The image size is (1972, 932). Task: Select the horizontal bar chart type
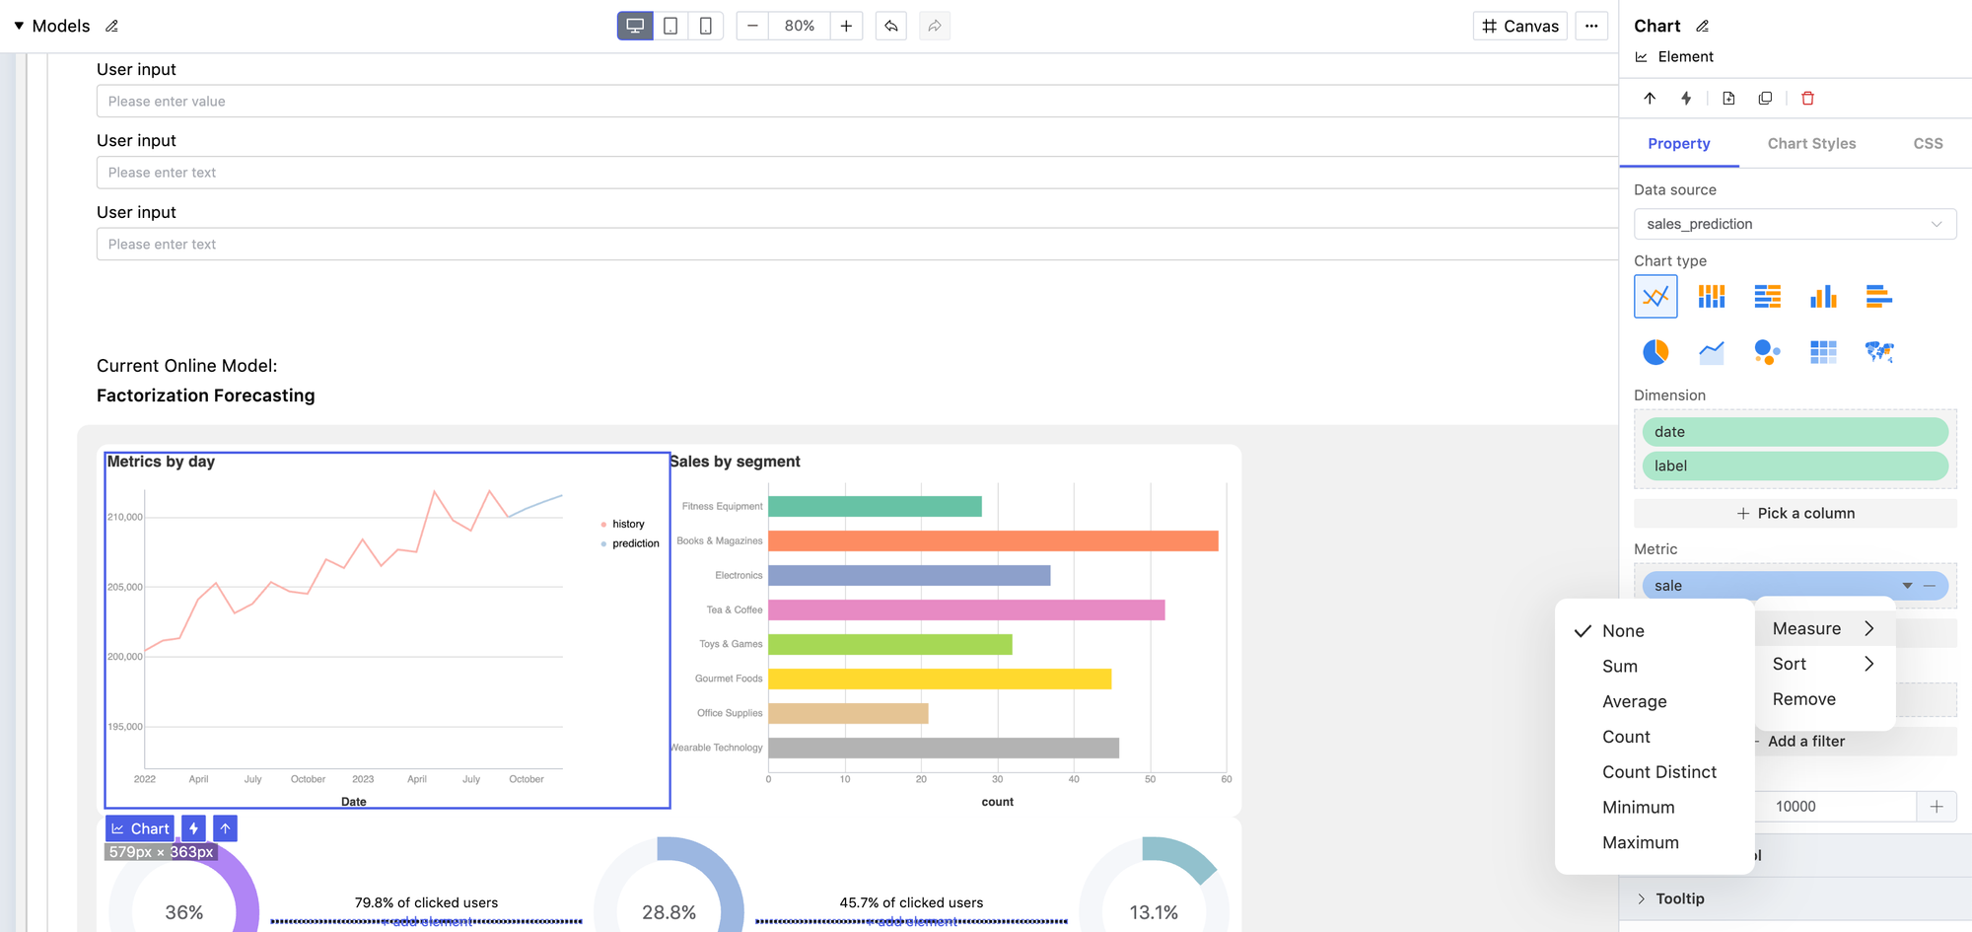point(1879,296)
